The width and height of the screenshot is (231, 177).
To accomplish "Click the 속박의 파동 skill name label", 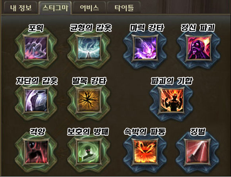I will (x=145, y=132).
